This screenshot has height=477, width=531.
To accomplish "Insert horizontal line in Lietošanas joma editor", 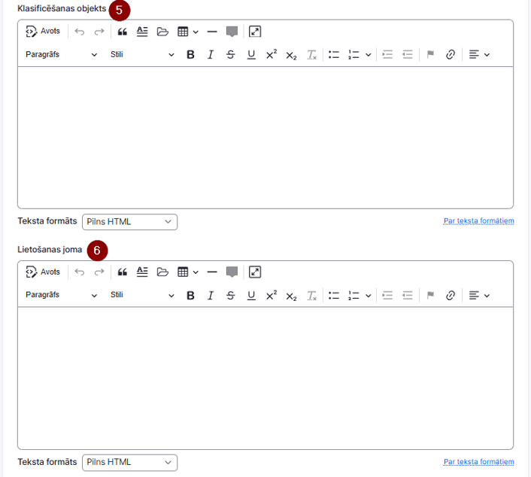I will coord(212,272).
